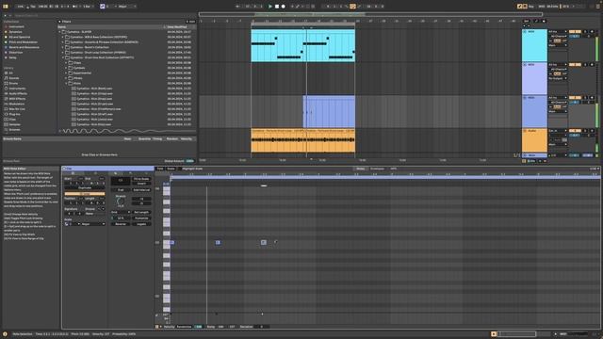Click the Link button in control bar
The width and height of the screenshot is (603, 339).
click(20, 7)
